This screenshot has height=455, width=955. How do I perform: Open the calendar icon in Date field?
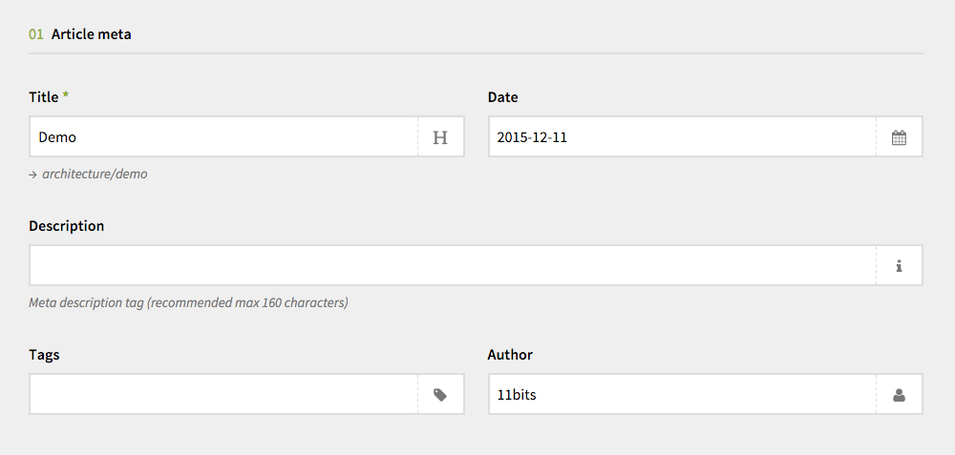(899, 137)
